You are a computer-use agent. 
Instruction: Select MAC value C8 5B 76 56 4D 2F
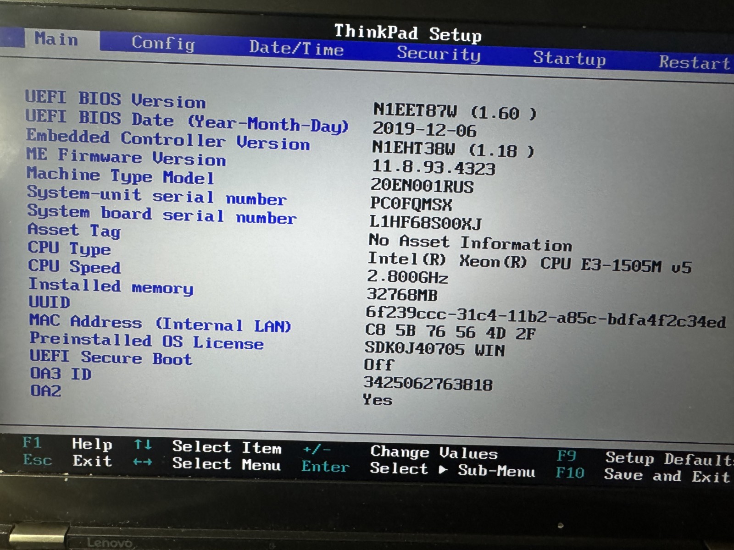450,332
